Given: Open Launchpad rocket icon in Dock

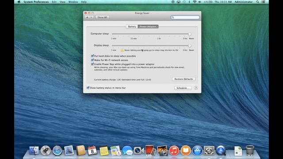Looking at the screenshot, I should (46, 151).
